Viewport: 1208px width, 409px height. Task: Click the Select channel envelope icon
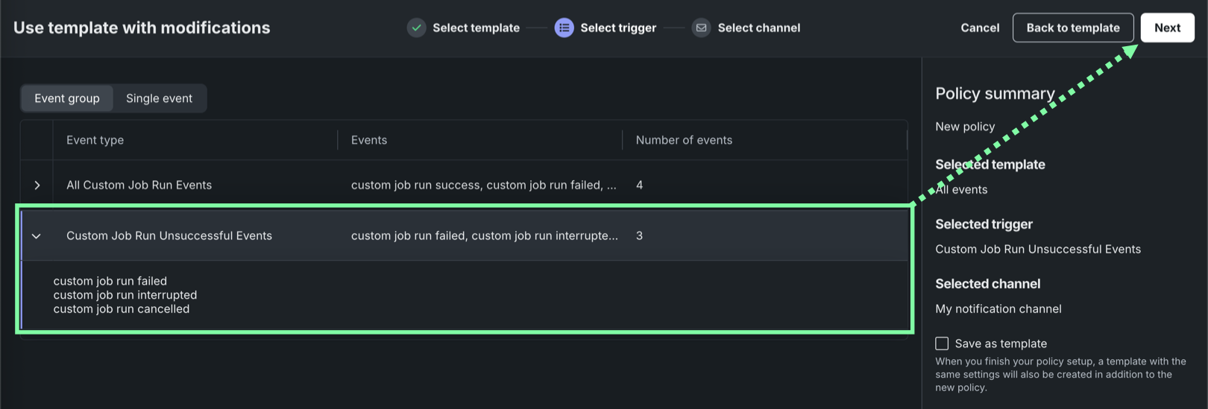(701, 28)
